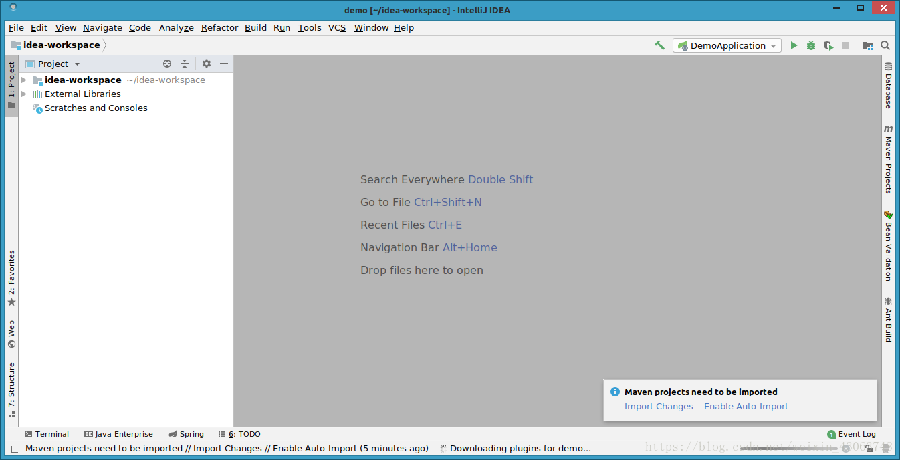Viewport: 900px width, 460px height.
Task: Toggle tool window bars via bottom-left corner icon
Action: pos(15,449)
